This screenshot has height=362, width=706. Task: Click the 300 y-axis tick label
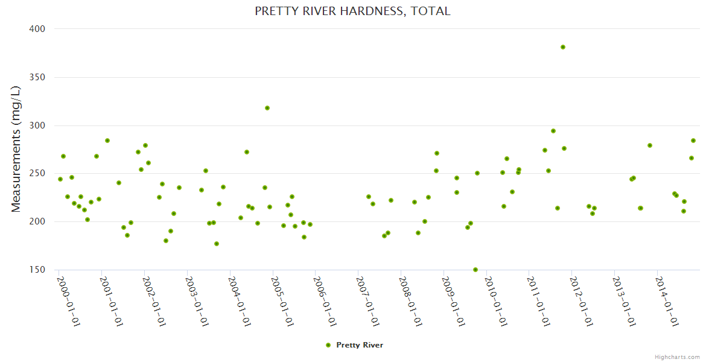tap(38, 125)
